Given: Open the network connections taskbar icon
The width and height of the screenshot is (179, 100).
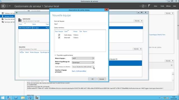Looking at the screenshot, I should (x=29, y=98).
